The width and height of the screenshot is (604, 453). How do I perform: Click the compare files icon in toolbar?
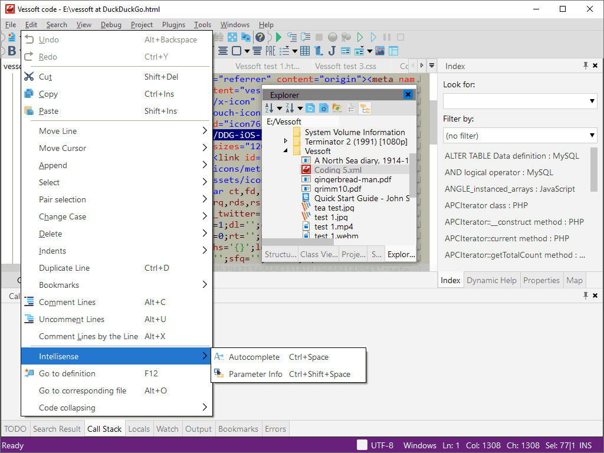[x=246, y=37]
